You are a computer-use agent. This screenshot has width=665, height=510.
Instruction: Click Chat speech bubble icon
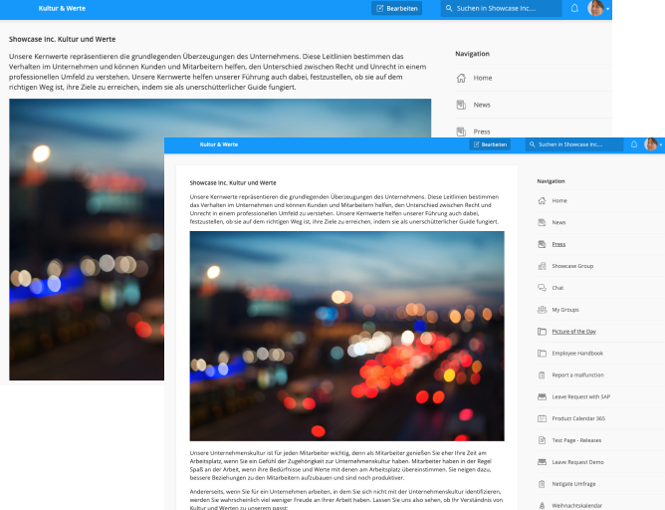point(542,288)
